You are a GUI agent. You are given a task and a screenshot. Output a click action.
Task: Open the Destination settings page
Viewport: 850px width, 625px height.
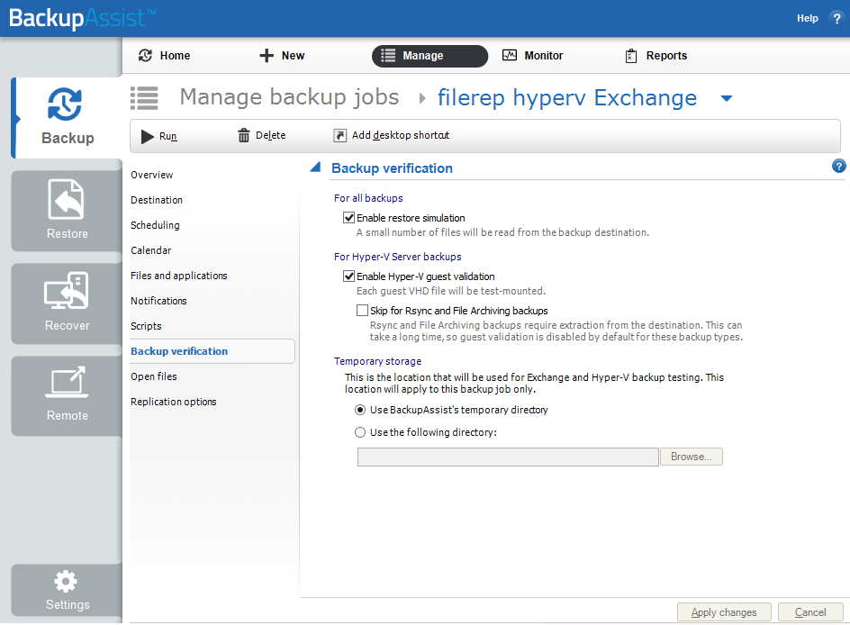pyautogui.click(x=157, y=200)
